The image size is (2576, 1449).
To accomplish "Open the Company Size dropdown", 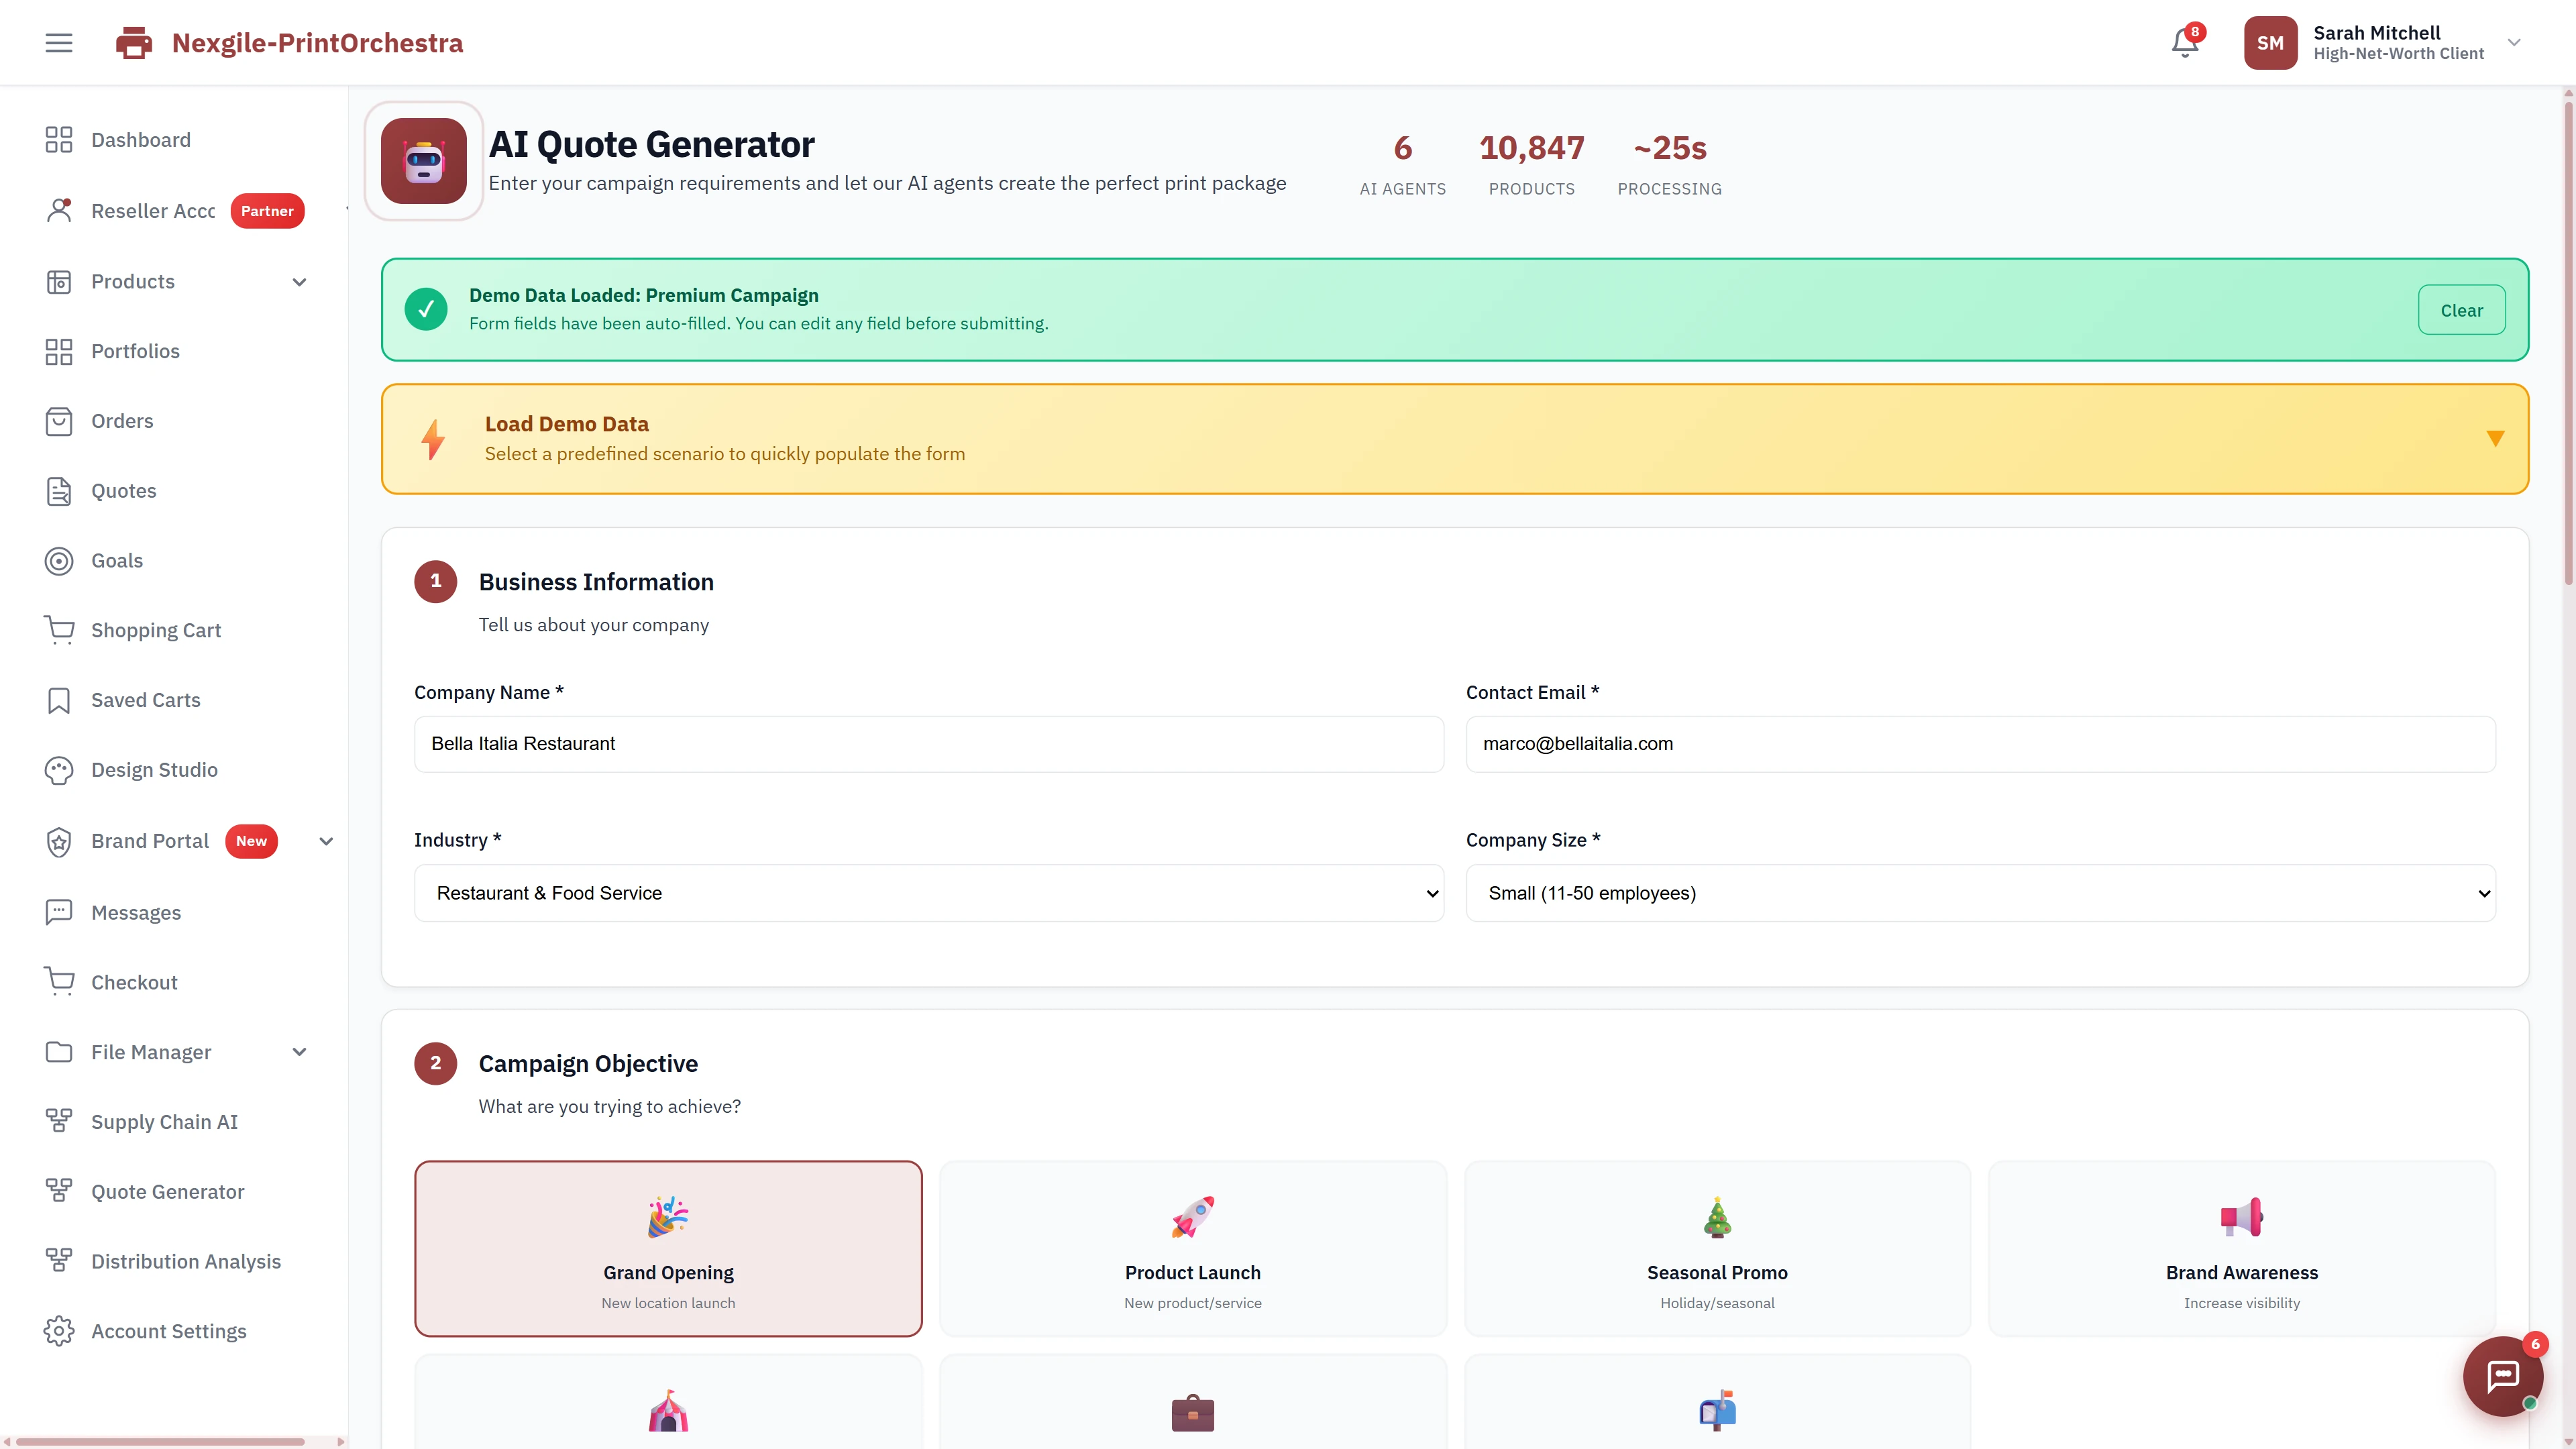I will click(1979, 893).
